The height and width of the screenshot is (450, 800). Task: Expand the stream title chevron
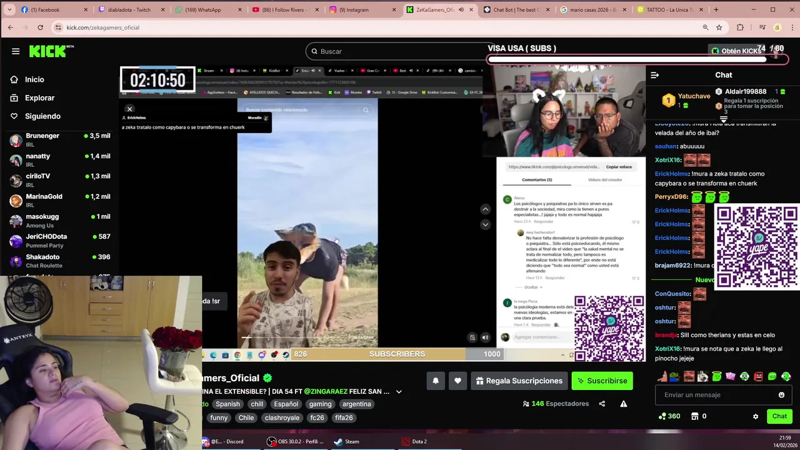[x=399, y=392]
